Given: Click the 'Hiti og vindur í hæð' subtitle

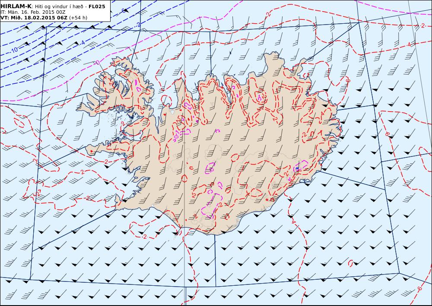Looking at the screenshot, I should pyautogui.click(x=59, y=6).
